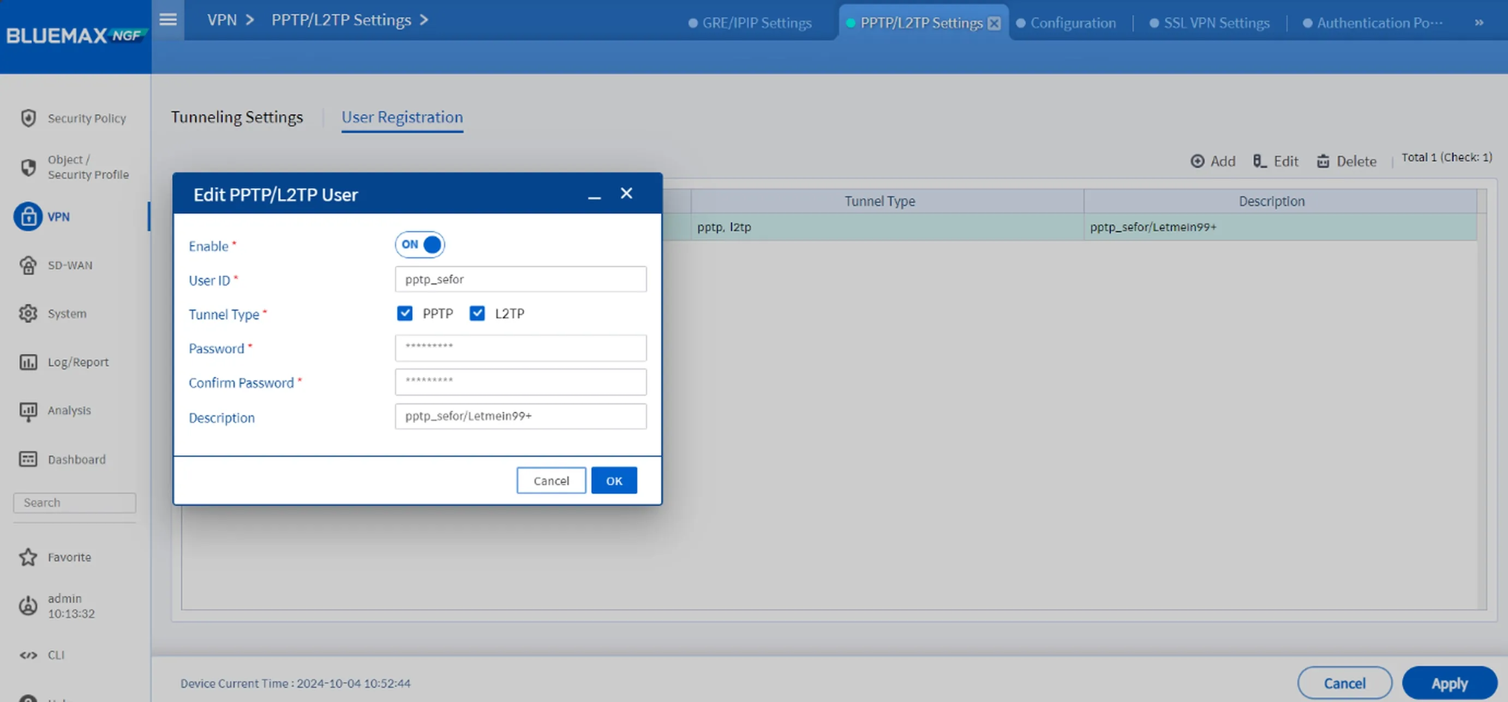Screen dimensions: 1508x702
Task: Click OK in the dialog
Action: (614, 480)
